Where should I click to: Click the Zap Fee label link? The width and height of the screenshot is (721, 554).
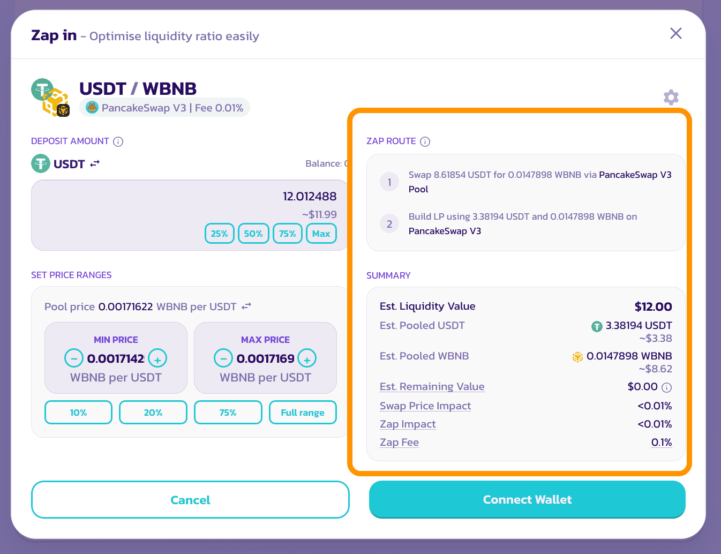click(x=399, y=443)
